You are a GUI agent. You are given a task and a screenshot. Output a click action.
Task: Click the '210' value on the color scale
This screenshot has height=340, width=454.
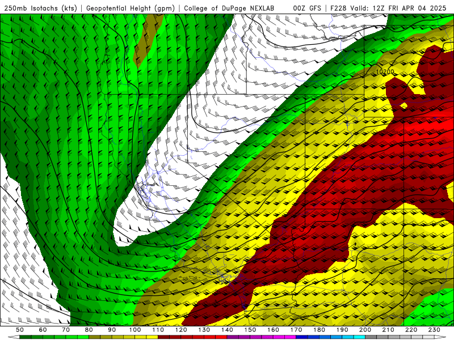coord(388,330)
